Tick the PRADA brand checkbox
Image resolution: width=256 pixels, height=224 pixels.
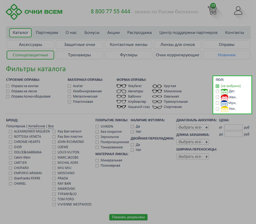point(54,178)
